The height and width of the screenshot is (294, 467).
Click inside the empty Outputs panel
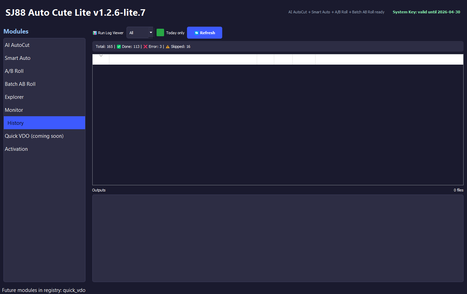click(278, 238)
